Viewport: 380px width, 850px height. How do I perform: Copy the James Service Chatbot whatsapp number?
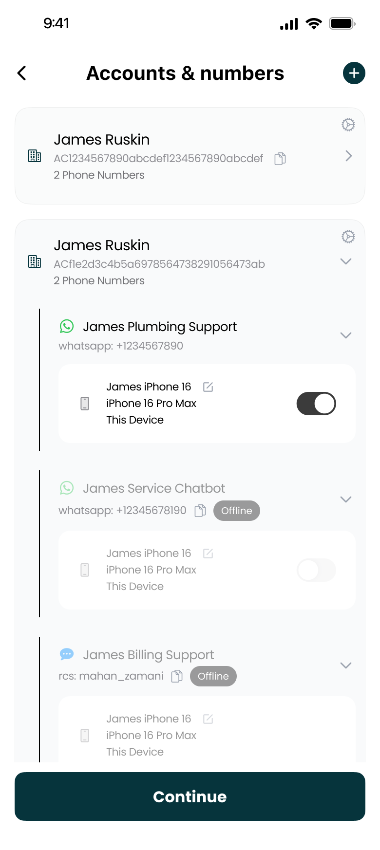pyautogui.click(x=200, y=511)
